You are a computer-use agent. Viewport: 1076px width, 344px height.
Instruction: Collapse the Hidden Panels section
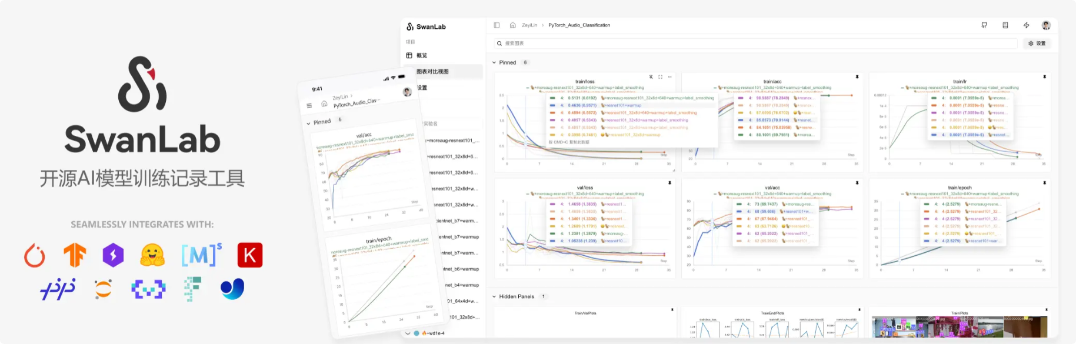494,296
